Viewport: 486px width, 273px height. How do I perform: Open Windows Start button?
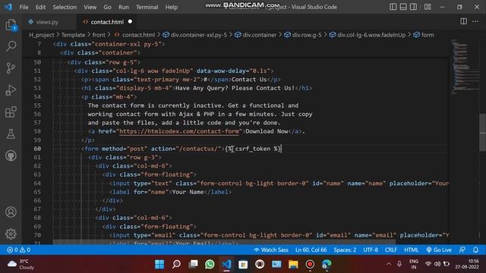[159, 264]
